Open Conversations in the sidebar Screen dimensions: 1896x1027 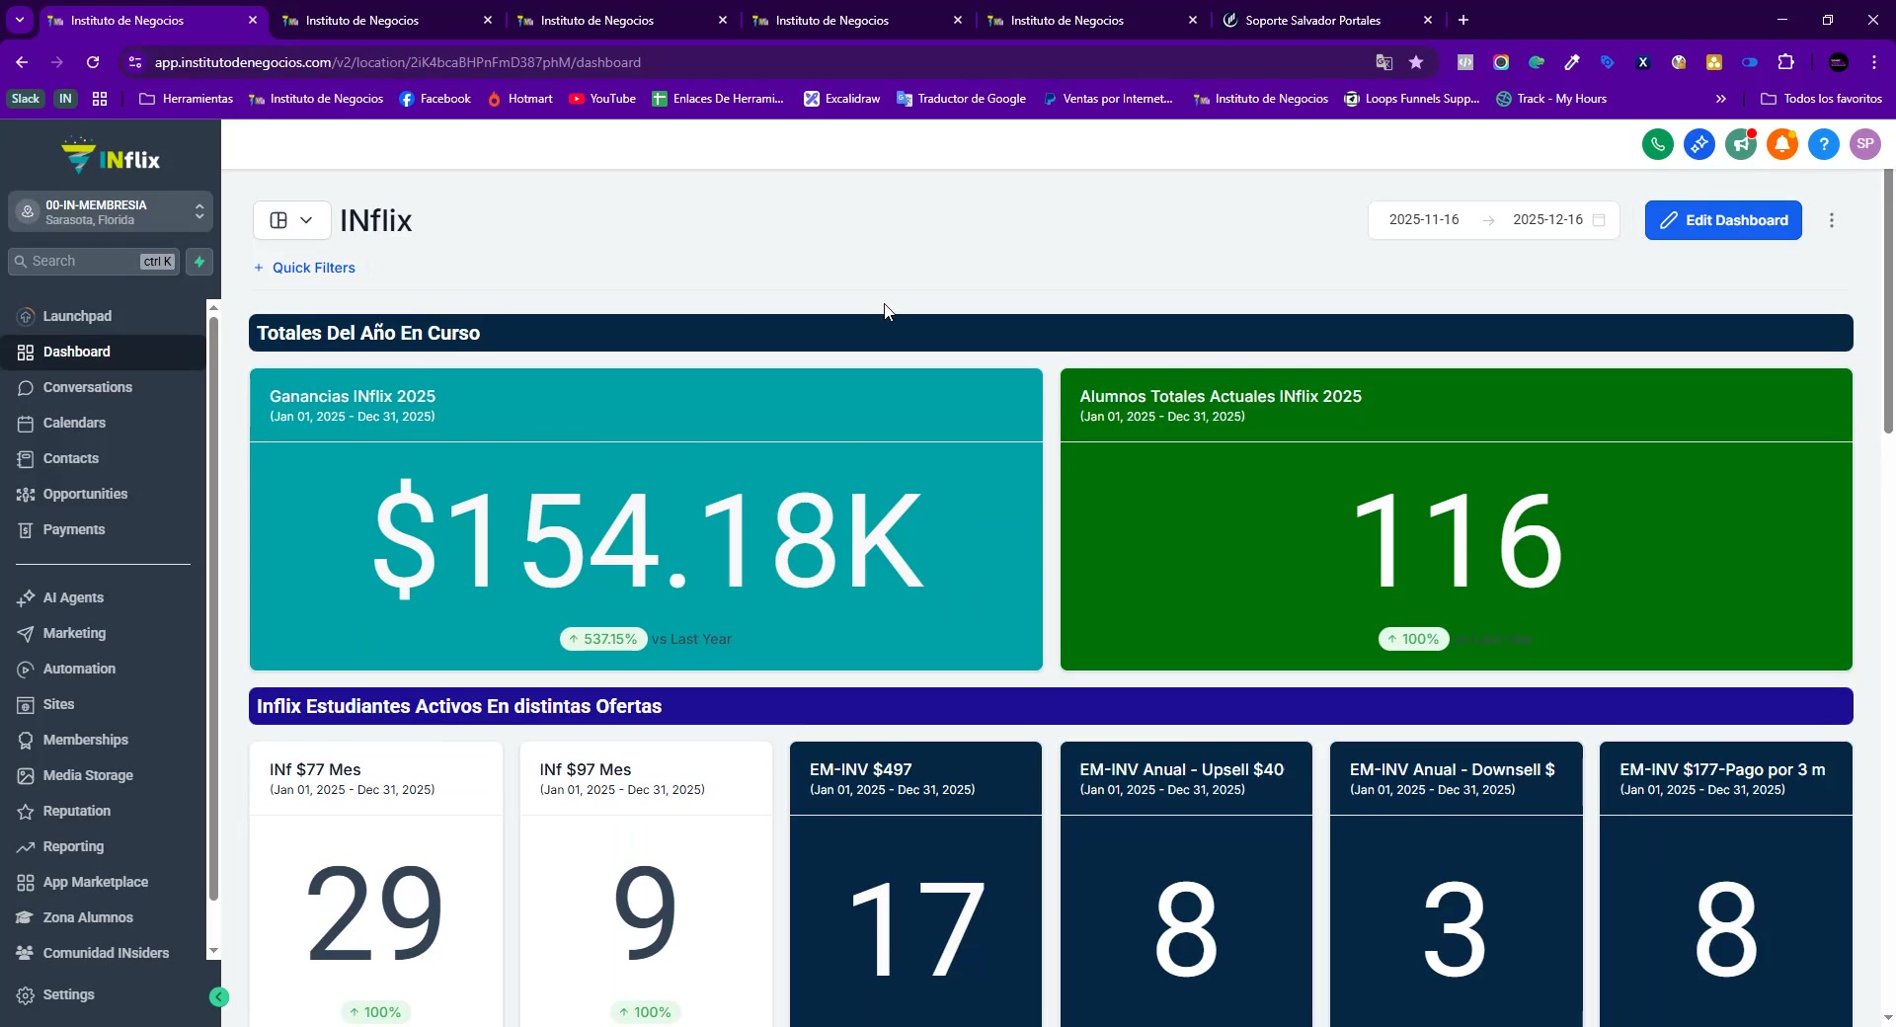pyautogui.click(x=104, y=387)
